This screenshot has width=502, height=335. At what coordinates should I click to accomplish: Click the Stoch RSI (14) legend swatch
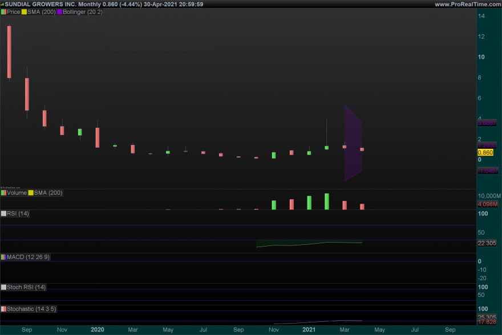pos(3,287)
